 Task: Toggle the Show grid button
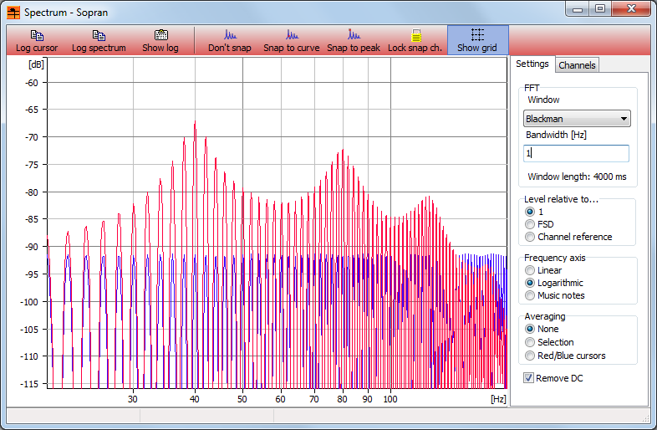477,41
